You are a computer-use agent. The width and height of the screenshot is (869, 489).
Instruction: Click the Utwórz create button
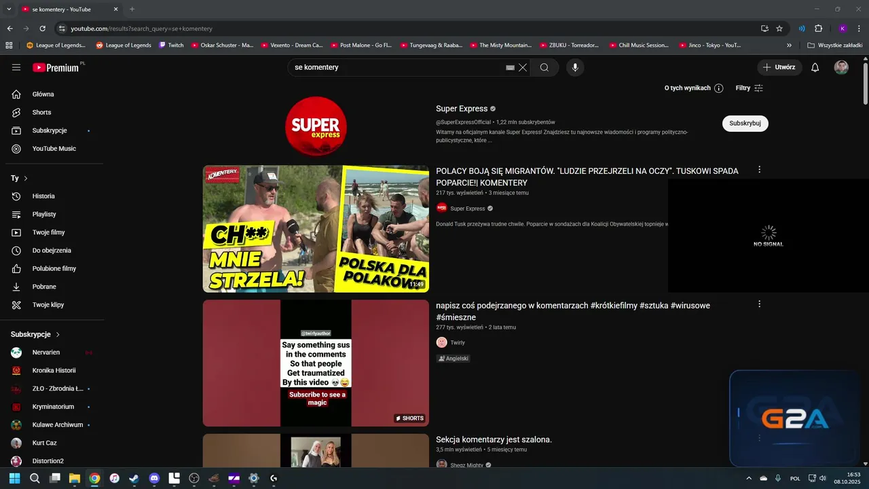point(779,67)
